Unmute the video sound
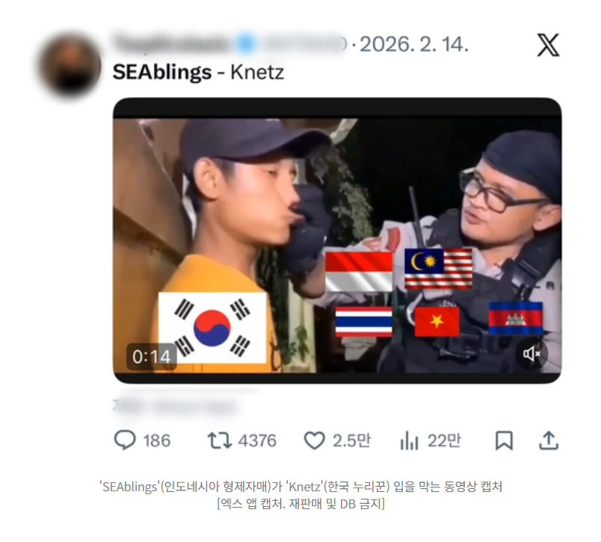601x542 pixels. pos(531,354)
